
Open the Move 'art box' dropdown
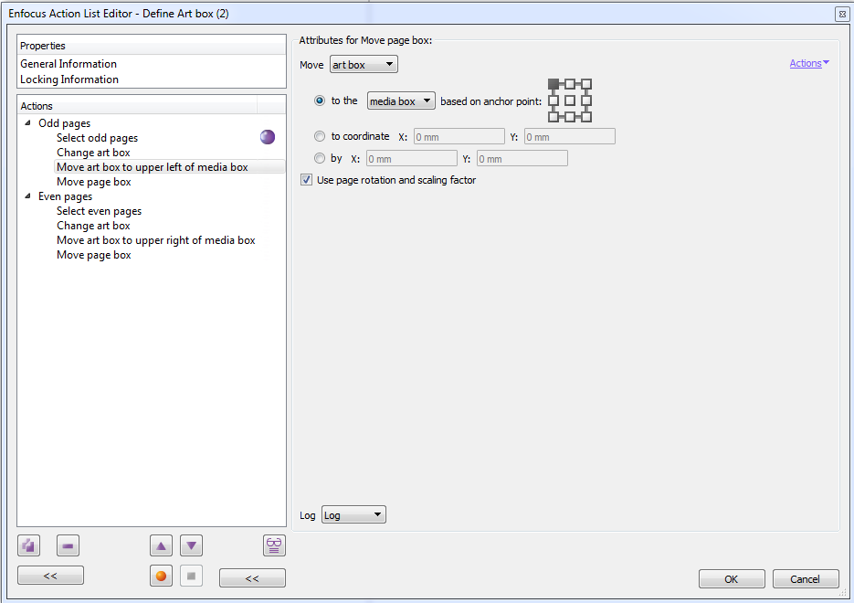point(364,64)
